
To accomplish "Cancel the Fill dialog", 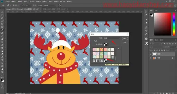I will click(125, 43).
